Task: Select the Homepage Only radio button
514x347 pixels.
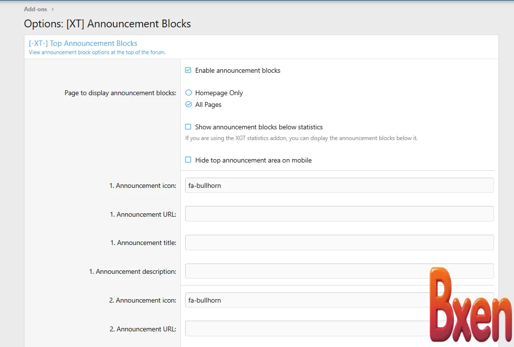Action: click(x=189, y=93)
